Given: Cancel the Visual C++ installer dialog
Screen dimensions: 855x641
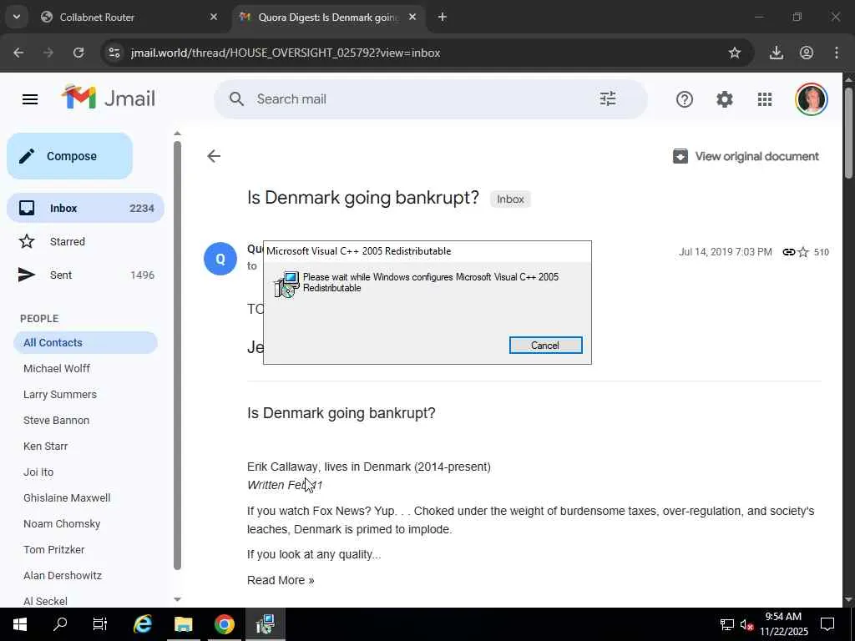Looking at the screenshot, I should click(x=545, y=345).
